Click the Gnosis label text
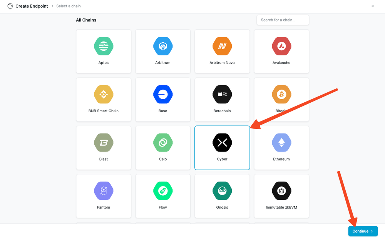The image size is (385, 238). [222, 207]
